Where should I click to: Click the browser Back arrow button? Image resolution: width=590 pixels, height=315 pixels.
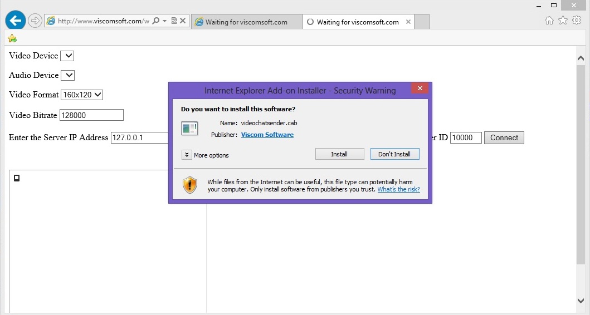[x=16, y=21]
